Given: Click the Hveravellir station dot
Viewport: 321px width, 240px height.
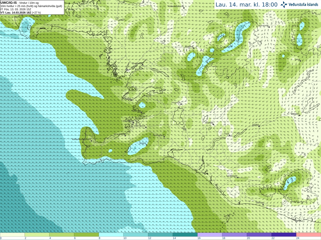Looking at the screenshot, I should click(269, 27).
